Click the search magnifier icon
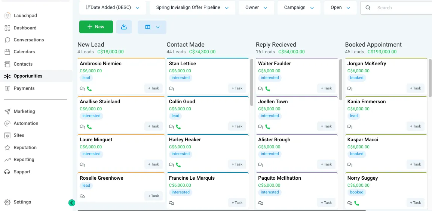432x211 pixels. (368, 8)
